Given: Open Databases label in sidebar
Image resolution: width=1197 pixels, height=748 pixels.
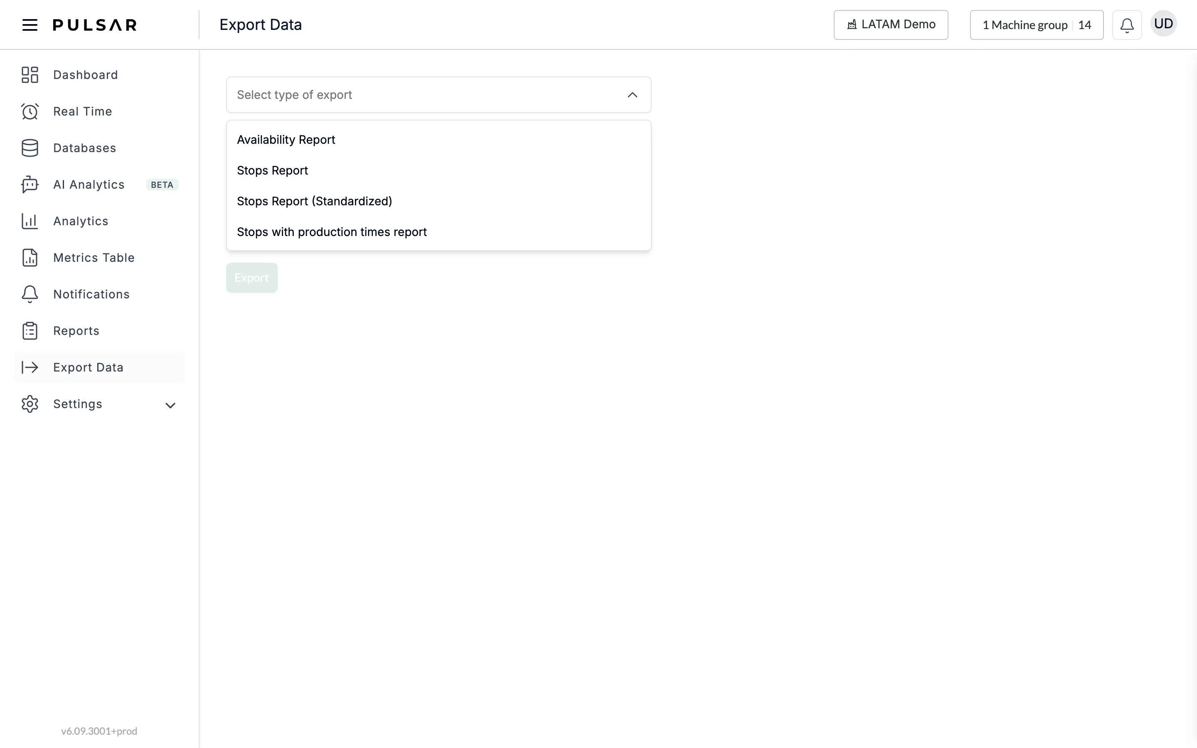Looking at the screenshot, I should pos(85,148).
